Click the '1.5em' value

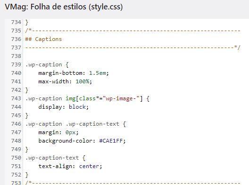[x=97, y=73]
